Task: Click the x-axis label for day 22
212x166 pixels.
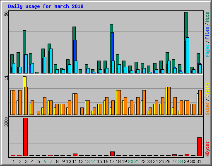Action: (x=143, y=161)
